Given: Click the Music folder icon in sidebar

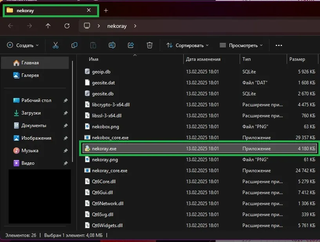Looking at the screenshot, I should pyautogui.click(x=16, y=151).
